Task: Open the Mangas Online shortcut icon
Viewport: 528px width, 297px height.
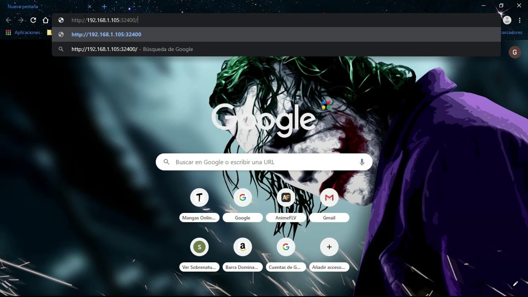Action: (199, 198)
